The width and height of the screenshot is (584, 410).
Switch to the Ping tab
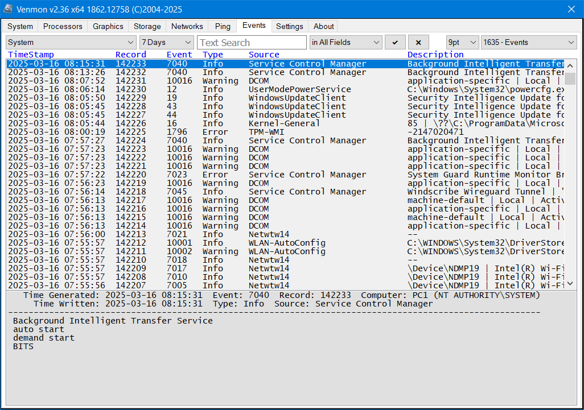pos(223,26)
